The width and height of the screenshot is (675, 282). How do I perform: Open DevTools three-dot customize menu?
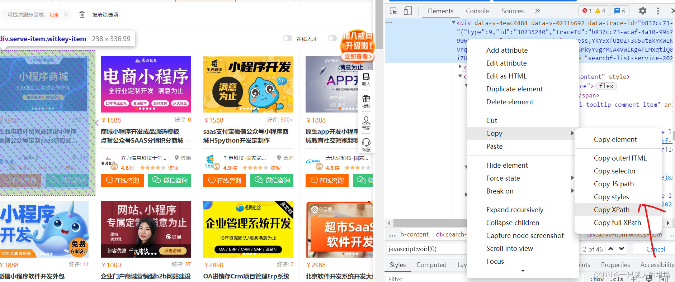pyautogui.click(x=658, y=11)
